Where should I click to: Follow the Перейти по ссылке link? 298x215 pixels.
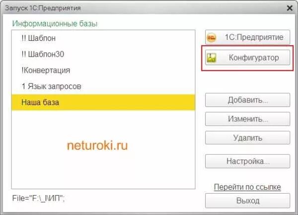(x=247, y=187)
